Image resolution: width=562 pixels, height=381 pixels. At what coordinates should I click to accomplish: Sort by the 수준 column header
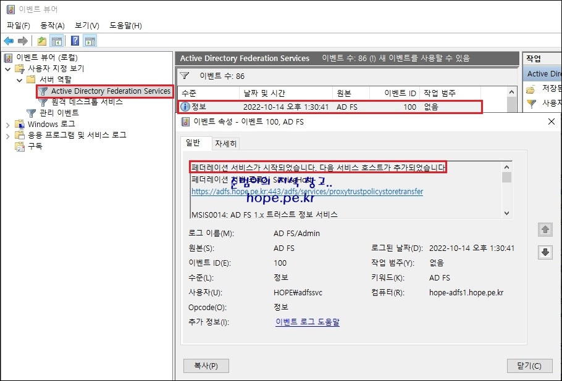click(x=208, y=93)
